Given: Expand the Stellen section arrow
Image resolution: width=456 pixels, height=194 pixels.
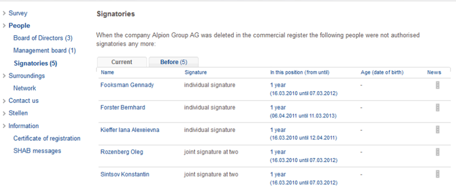Looking at the screenshot, I should tap(4, 113).
